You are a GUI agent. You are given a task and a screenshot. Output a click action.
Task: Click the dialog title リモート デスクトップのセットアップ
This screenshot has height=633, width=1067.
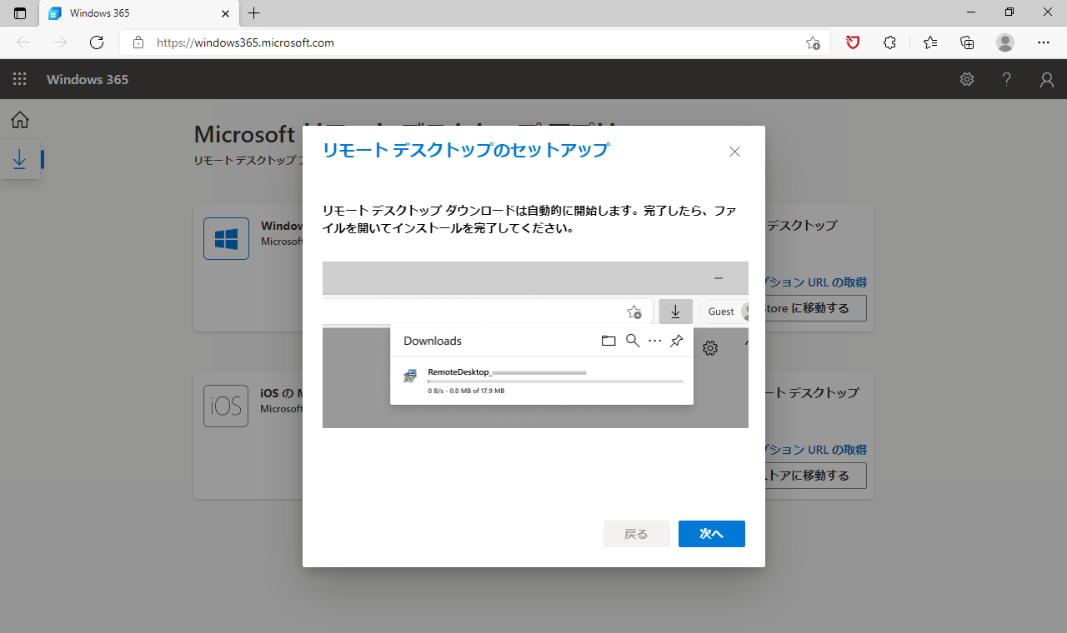[466, 150]
